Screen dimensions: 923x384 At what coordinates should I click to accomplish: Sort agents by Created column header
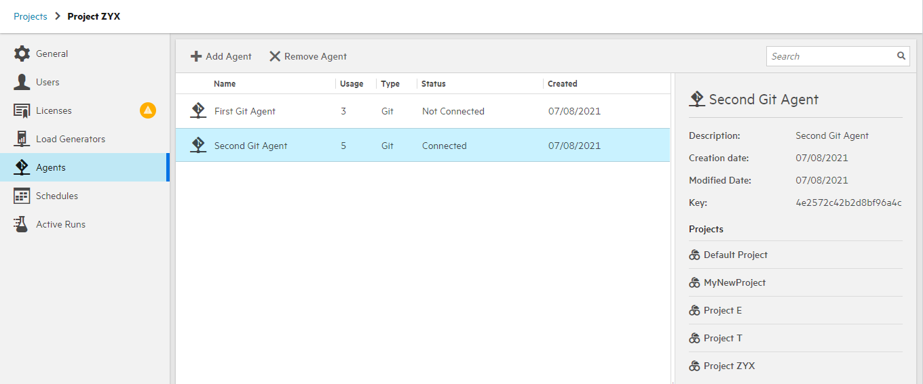[563, 84]
